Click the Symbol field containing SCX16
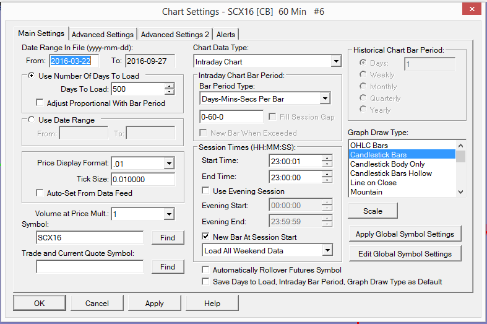 pos(90,237)
